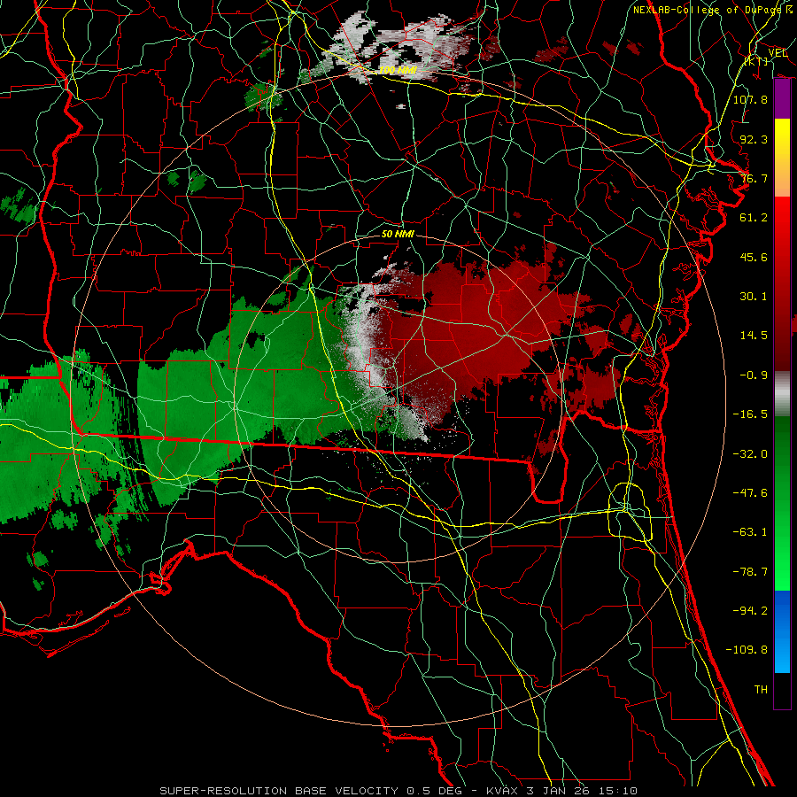Click the -94.2 value on the velocity scale
Screen dimensions: 797x797
click(750, 611)
